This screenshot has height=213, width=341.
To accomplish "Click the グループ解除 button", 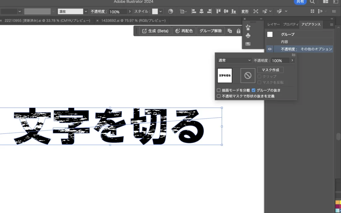I will (x=210, y=31).
